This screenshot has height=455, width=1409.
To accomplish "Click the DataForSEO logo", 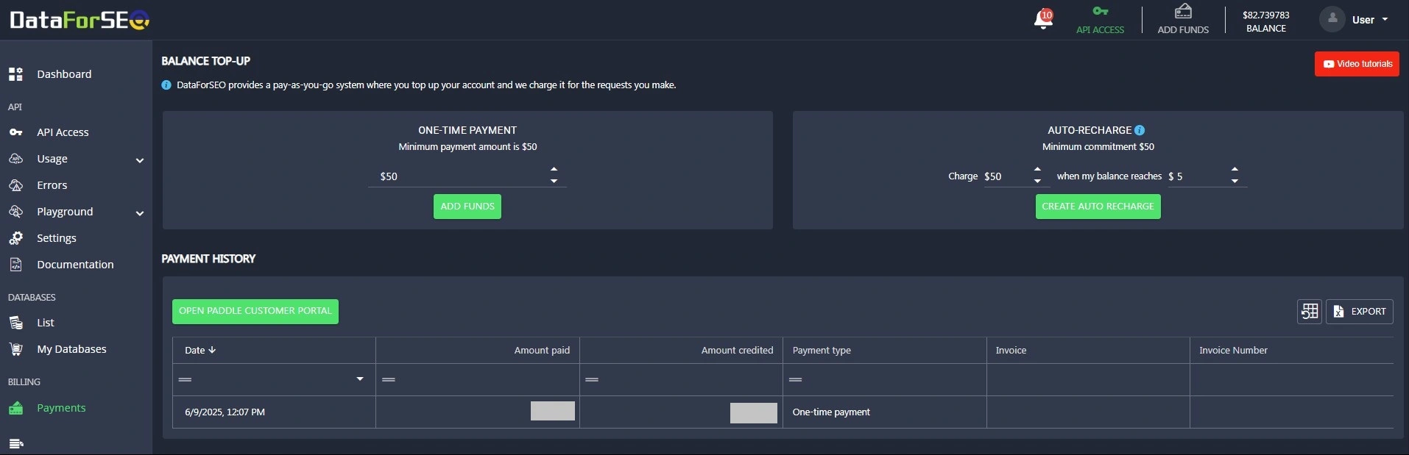I will [x=80, y=20].
